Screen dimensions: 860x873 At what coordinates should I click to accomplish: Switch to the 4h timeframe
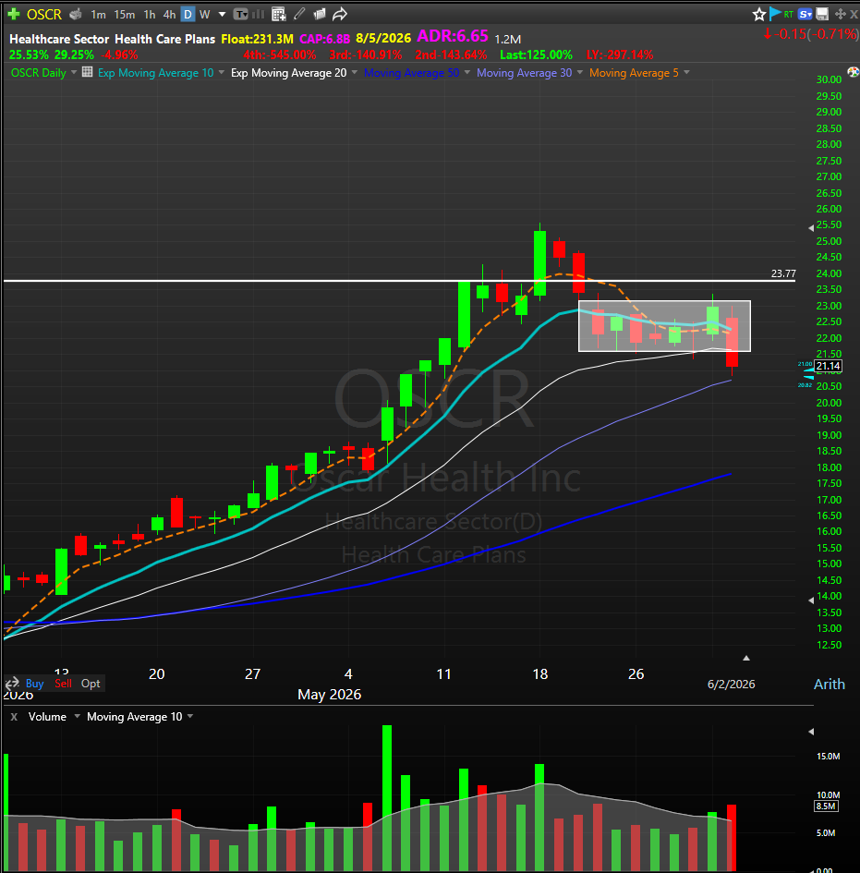click(x=169, y=15)
